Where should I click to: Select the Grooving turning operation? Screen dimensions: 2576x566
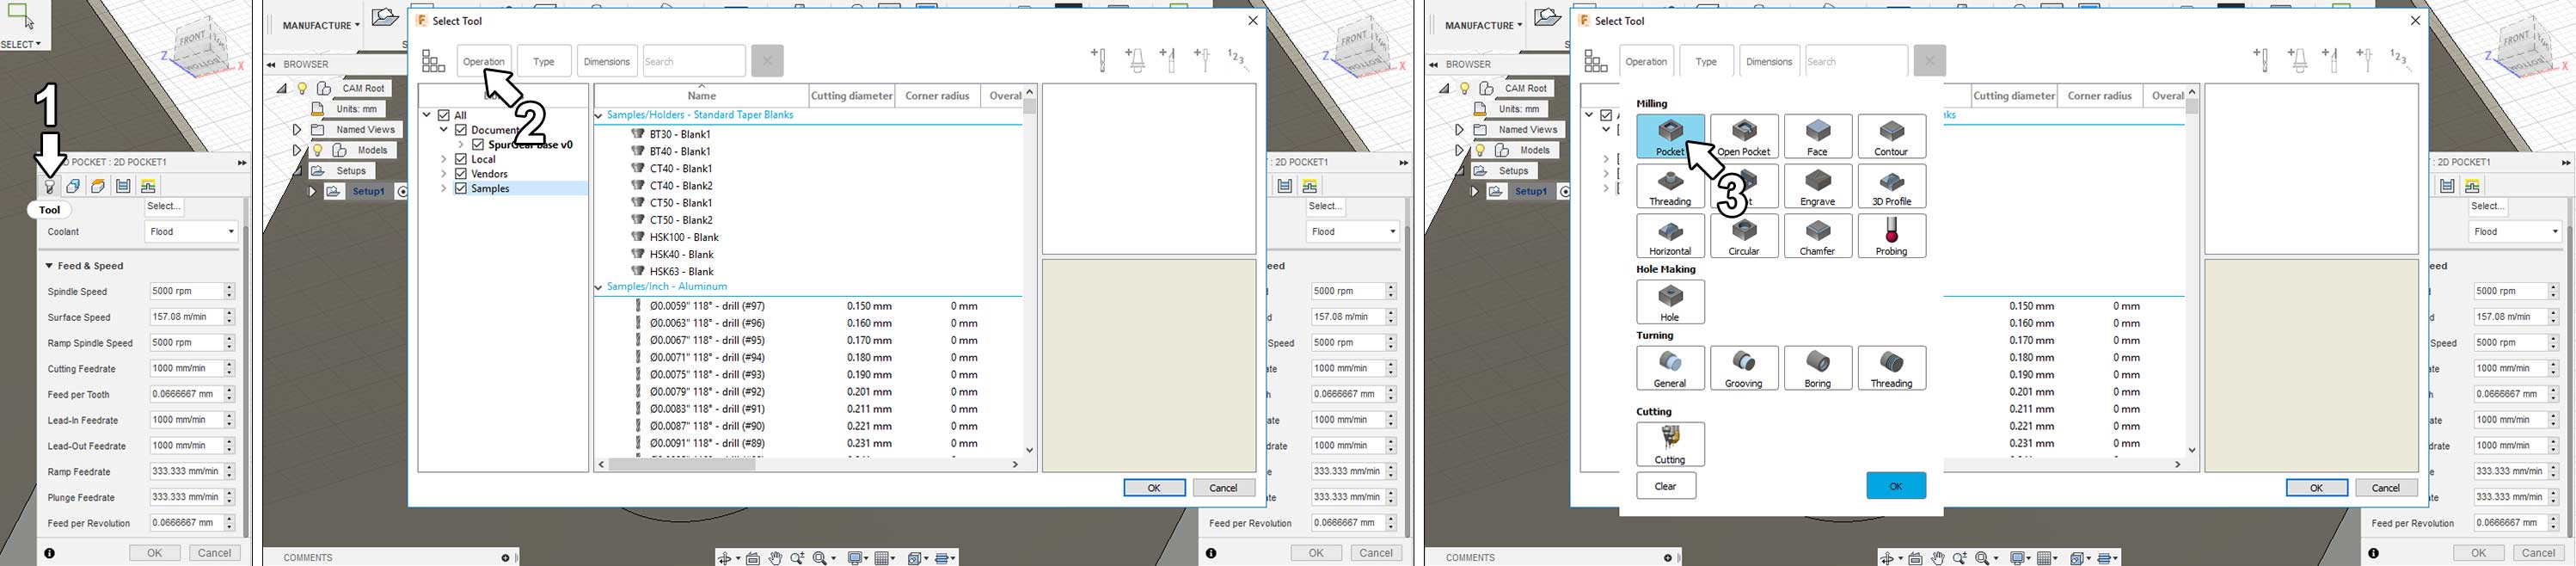tap(1744, 368)
